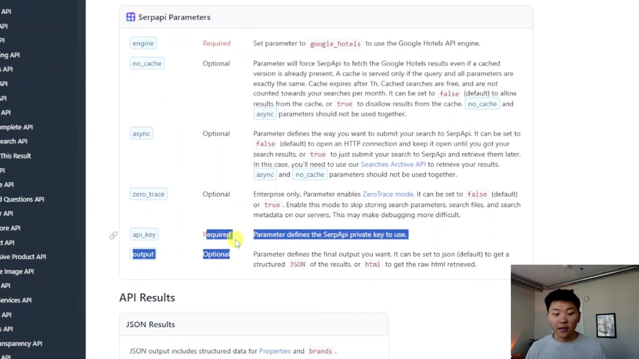Open 'ct API' sidebar entry
639x359 pixels.
8,243
